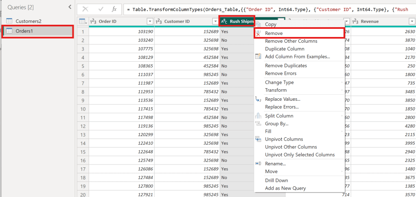Collapse the Queries pane with chevron
416x197 pixels.
click(x=70, y=7)
